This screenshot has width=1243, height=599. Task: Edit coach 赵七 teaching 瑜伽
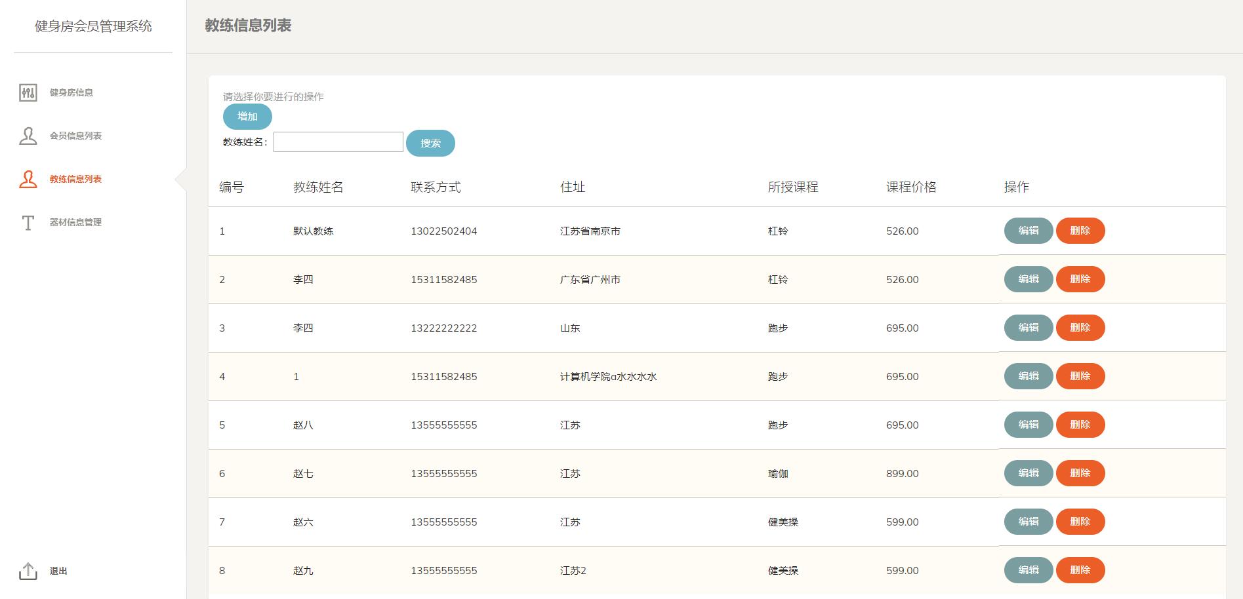point(1028,473)
